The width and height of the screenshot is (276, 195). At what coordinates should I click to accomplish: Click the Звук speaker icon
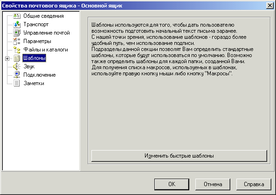(17, 66)
